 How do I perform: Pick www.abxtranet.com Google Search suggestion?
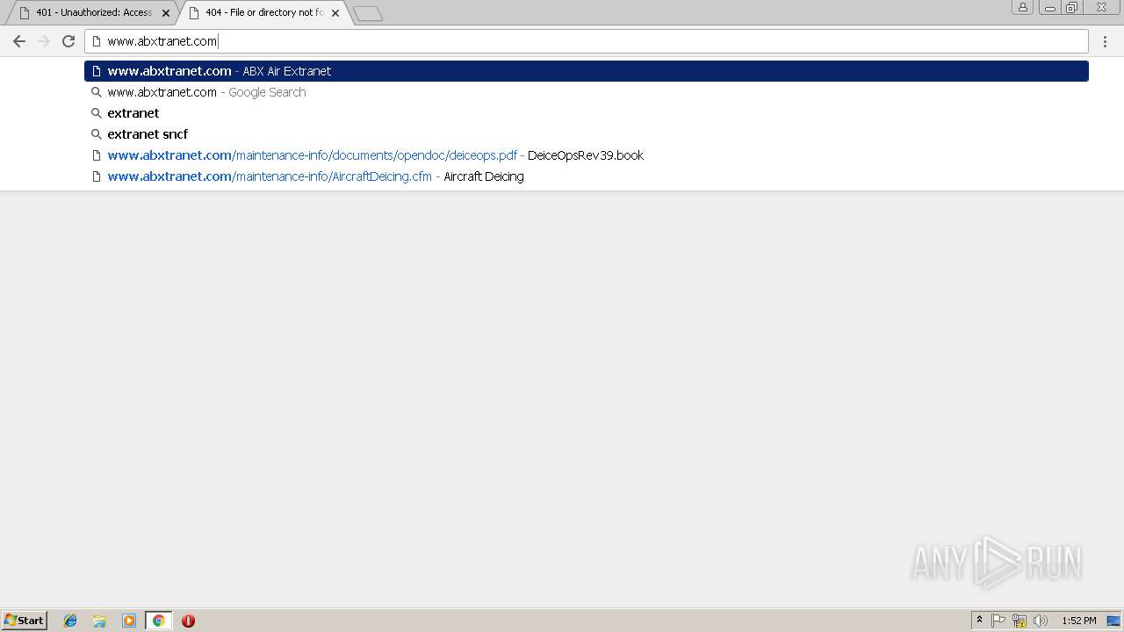[x=587, y=92]
